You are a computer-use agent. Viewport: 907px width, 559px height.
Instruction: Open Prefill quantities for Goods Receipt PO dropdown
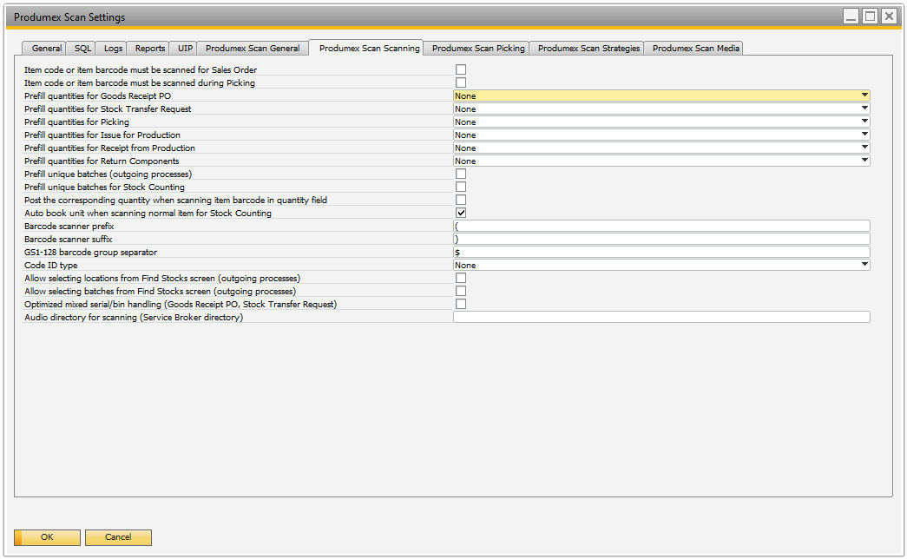[x=661, y=96]
